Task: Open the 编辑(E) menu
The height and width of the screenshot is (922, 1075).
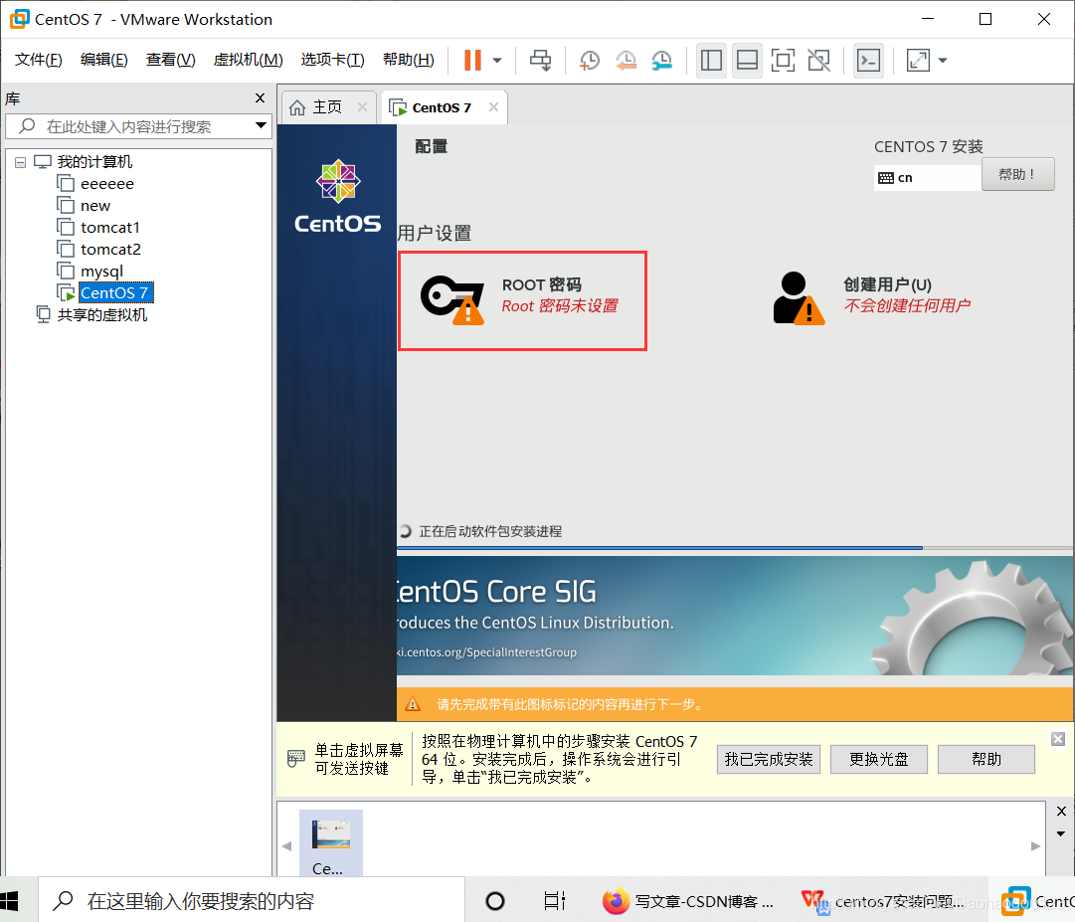Action: click(x=103, y=60)
